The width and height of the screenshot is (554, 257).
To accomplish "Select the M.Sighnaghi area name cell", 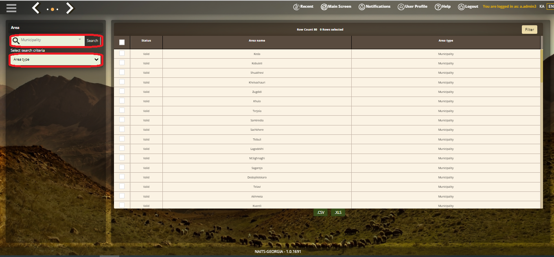I will [257, 158].
